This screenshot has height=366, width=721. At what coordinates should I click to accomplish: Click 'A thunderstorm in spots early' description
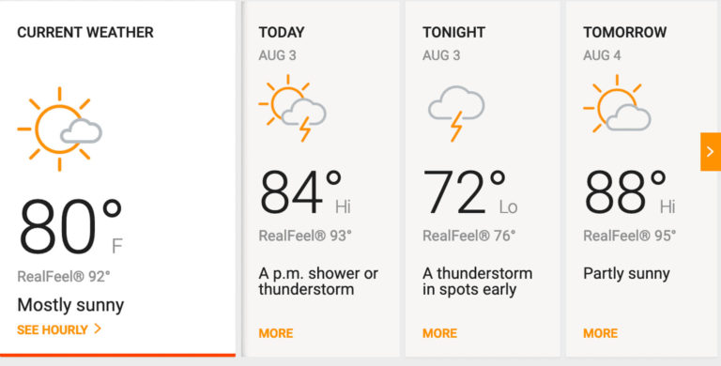477,282
